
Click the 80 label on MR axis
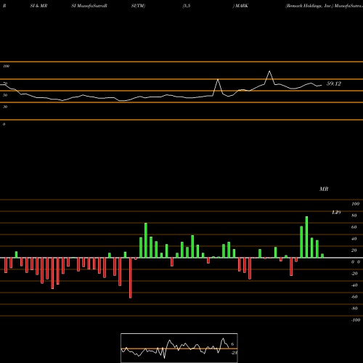click(354, 216)
